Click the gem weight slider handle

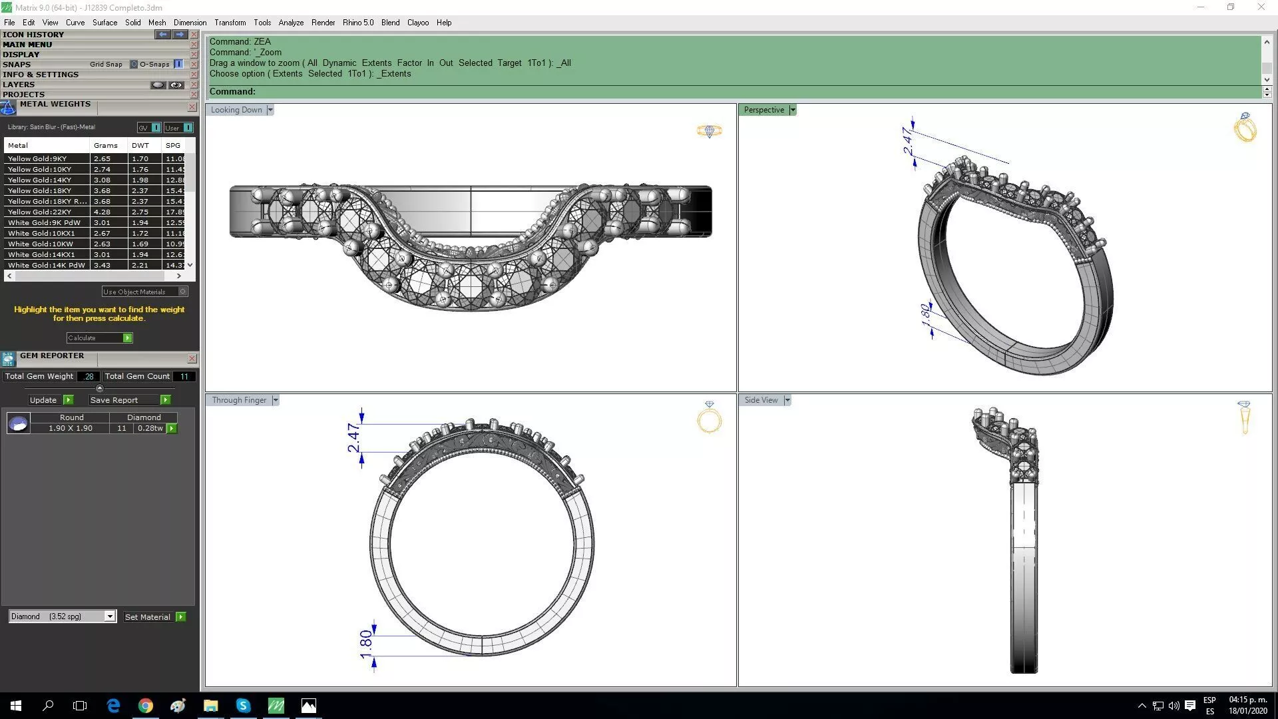[100, 388]
